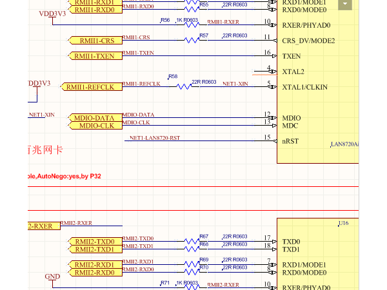
Task: Select the MDIO-CLK port symbol
Action: [94, 126]
